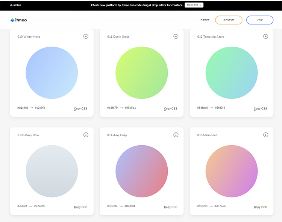
Task: Select the Tempting Azure gradient circle
Action: [x=231, y=73]
